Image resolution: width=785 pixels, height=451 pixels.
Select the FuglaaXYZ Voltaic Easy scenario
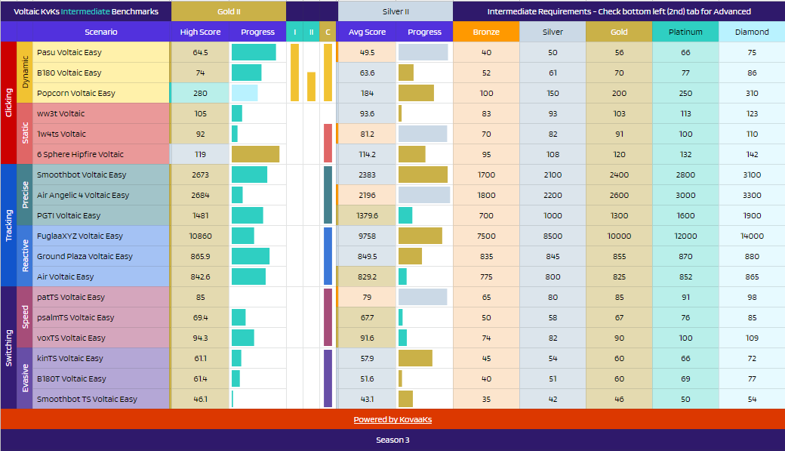click(x=100, y=236)
